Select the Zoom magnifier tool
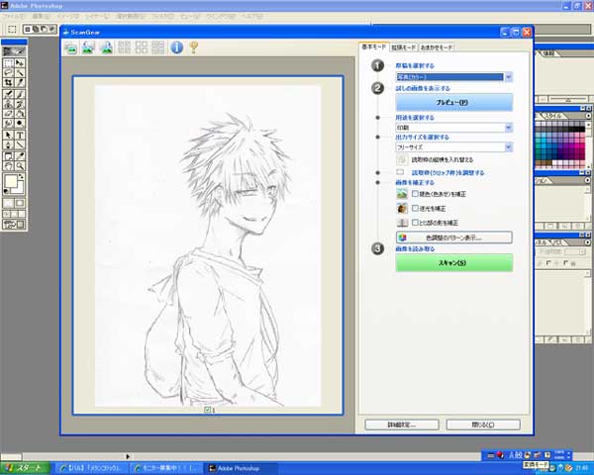This screenshot has height=475, width=594. tap(20, 166)
